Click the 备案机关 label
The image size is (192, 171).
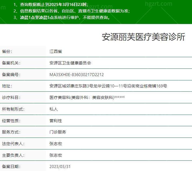[11, 63]
